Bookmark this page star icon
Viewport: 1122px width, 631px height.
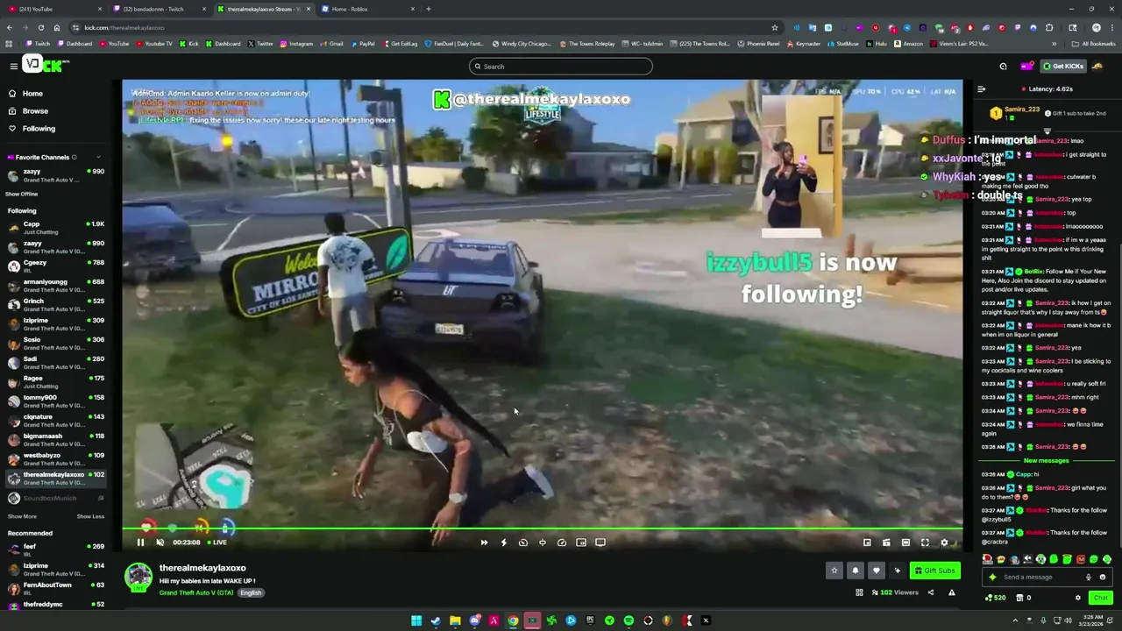click(774, 28)
